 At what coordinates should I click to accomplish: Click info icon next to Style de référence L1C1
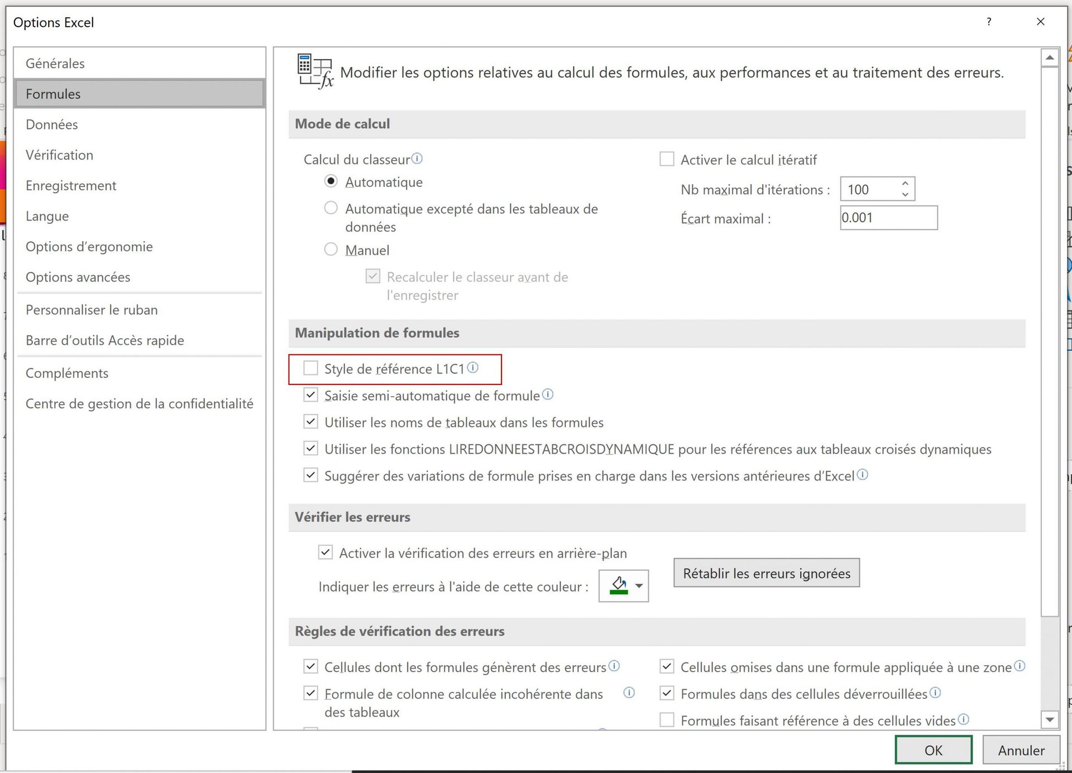tap(473, 368)
